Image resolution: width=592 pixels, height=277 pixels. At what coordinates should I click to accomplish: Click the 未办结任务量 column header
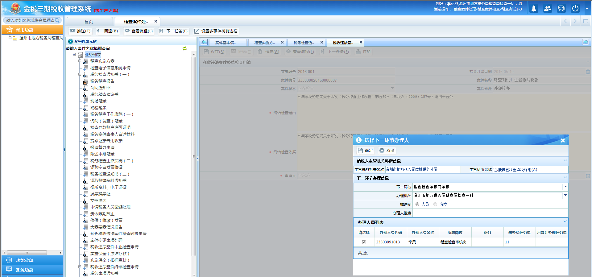(x=519, y=233)
